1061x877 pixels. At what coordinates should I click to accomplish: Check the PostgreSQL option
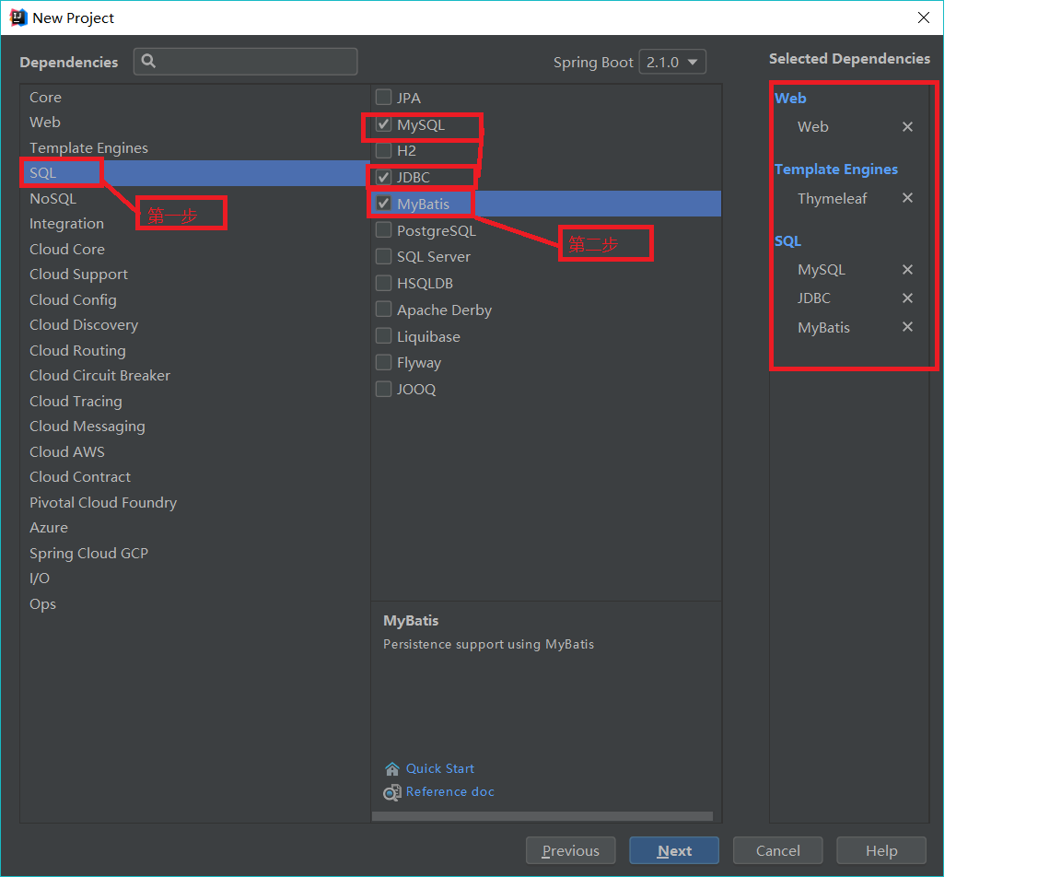(384, 230)
